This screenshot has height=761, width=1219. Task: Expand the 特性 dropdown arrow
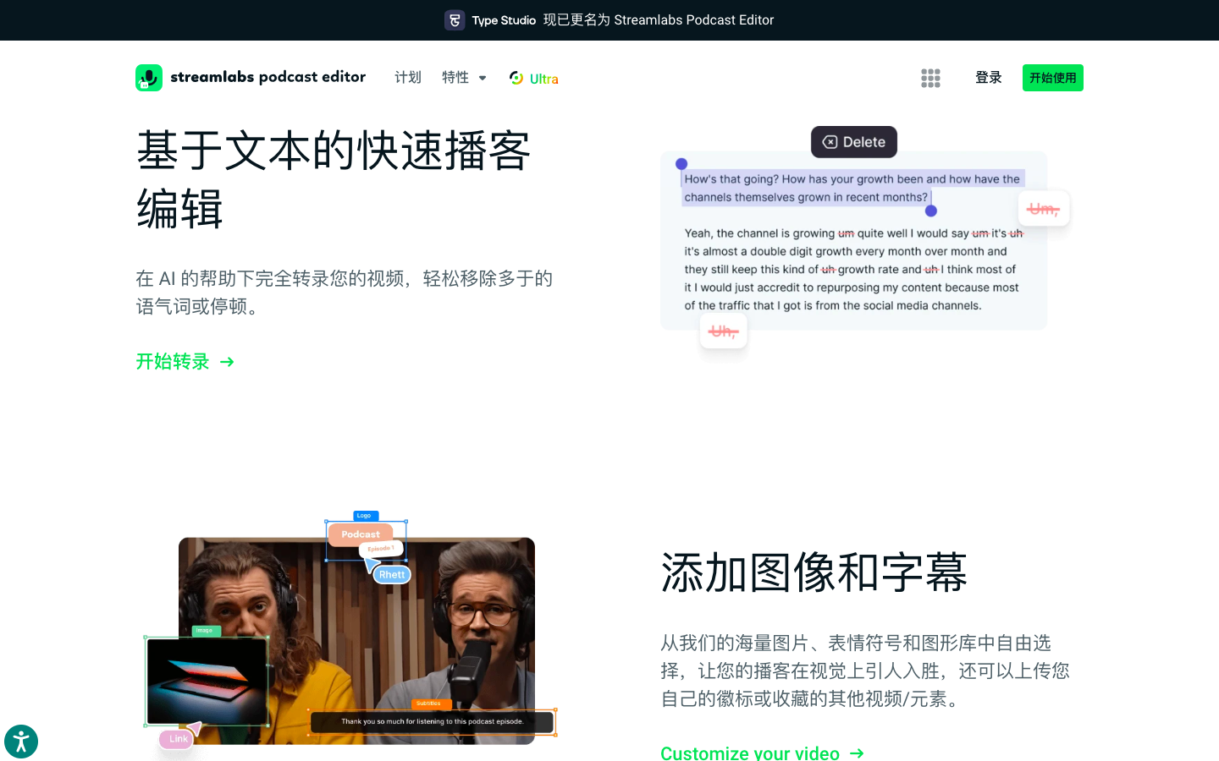[483, 78]
